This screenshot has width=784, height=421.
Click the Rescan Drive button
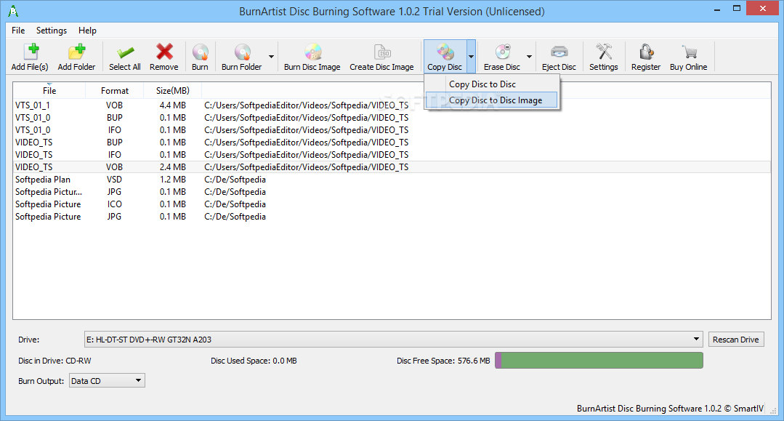point(736,340)
